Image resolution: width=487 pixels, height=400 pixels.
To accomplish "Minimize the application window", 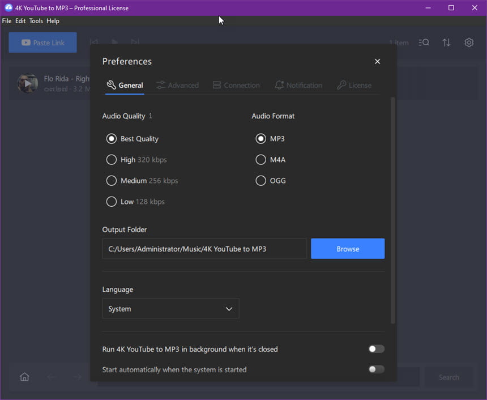I will 428,8.
